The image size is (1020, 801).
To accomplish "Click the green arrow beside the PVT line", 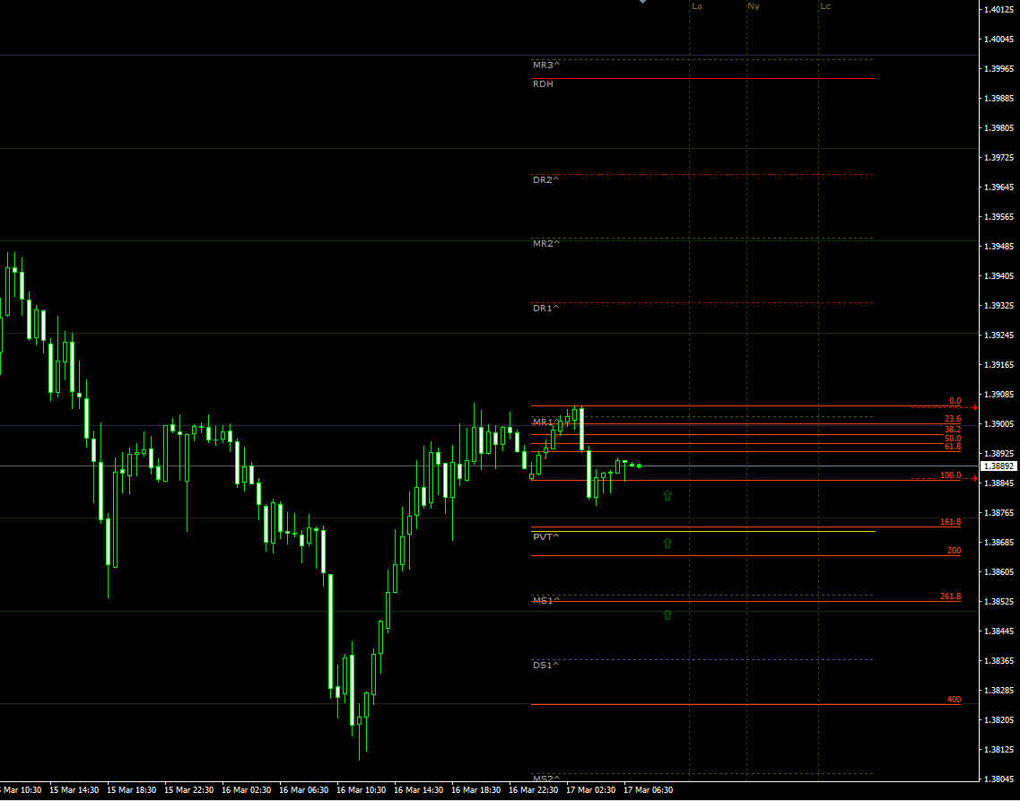I will point(667,543).
